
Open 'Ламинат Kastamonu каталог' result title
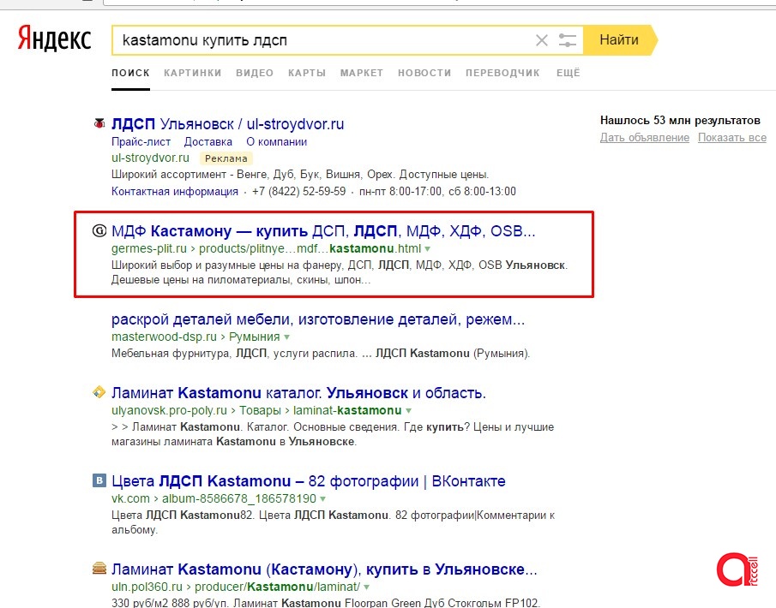[298, 393]
